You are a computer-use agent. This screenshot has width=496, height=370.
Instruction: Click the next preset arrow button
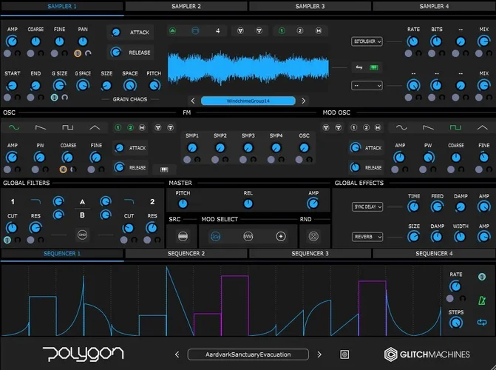319,354
